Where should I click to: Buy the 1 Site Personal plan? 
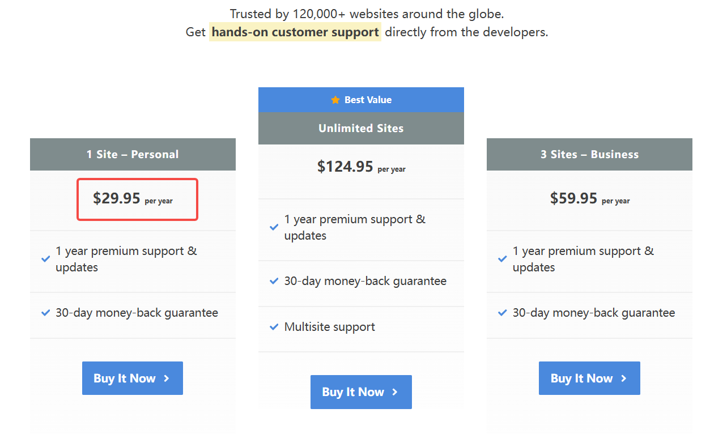(x=133, y=378)
